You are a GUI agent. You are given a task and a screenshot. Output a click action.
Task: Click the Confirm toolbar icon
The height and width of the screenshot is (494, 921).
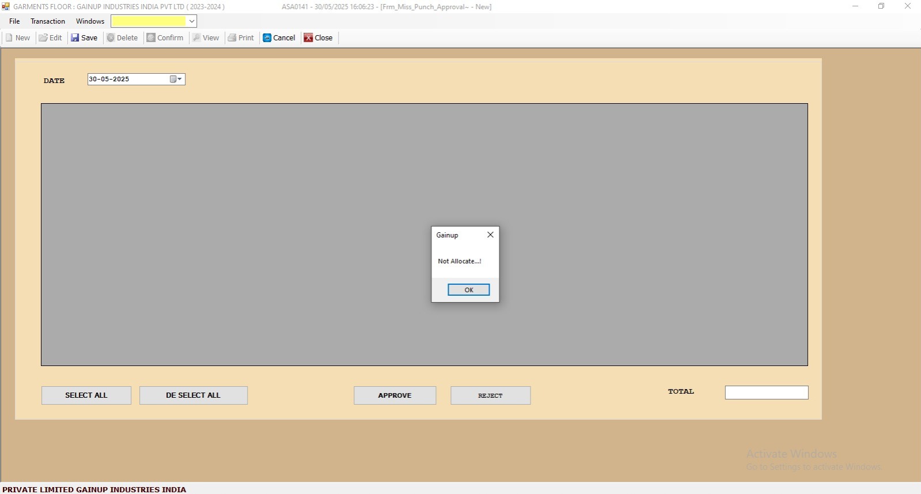pyautogui.click(x=151, y=38)
